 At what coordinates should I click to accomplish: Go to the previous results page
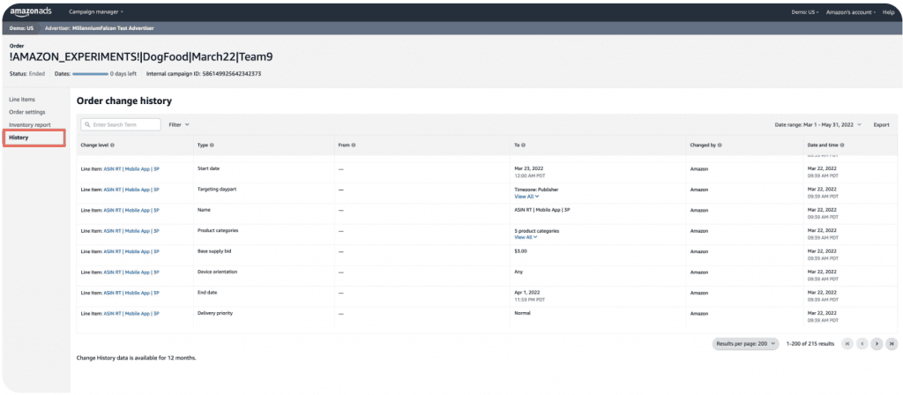(x=862, y=343)
